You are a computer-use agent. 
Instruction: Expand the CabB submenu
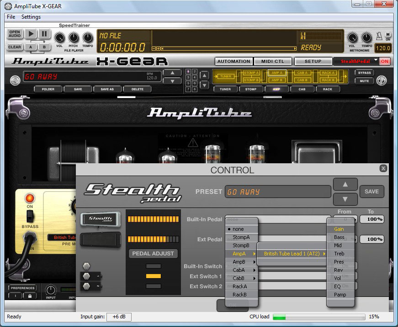242,278
